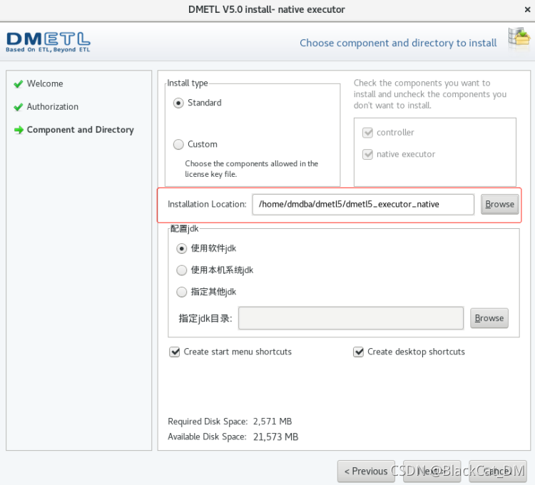Click the Available Disk Space value 21,573 MB

[x=275, y=437]
